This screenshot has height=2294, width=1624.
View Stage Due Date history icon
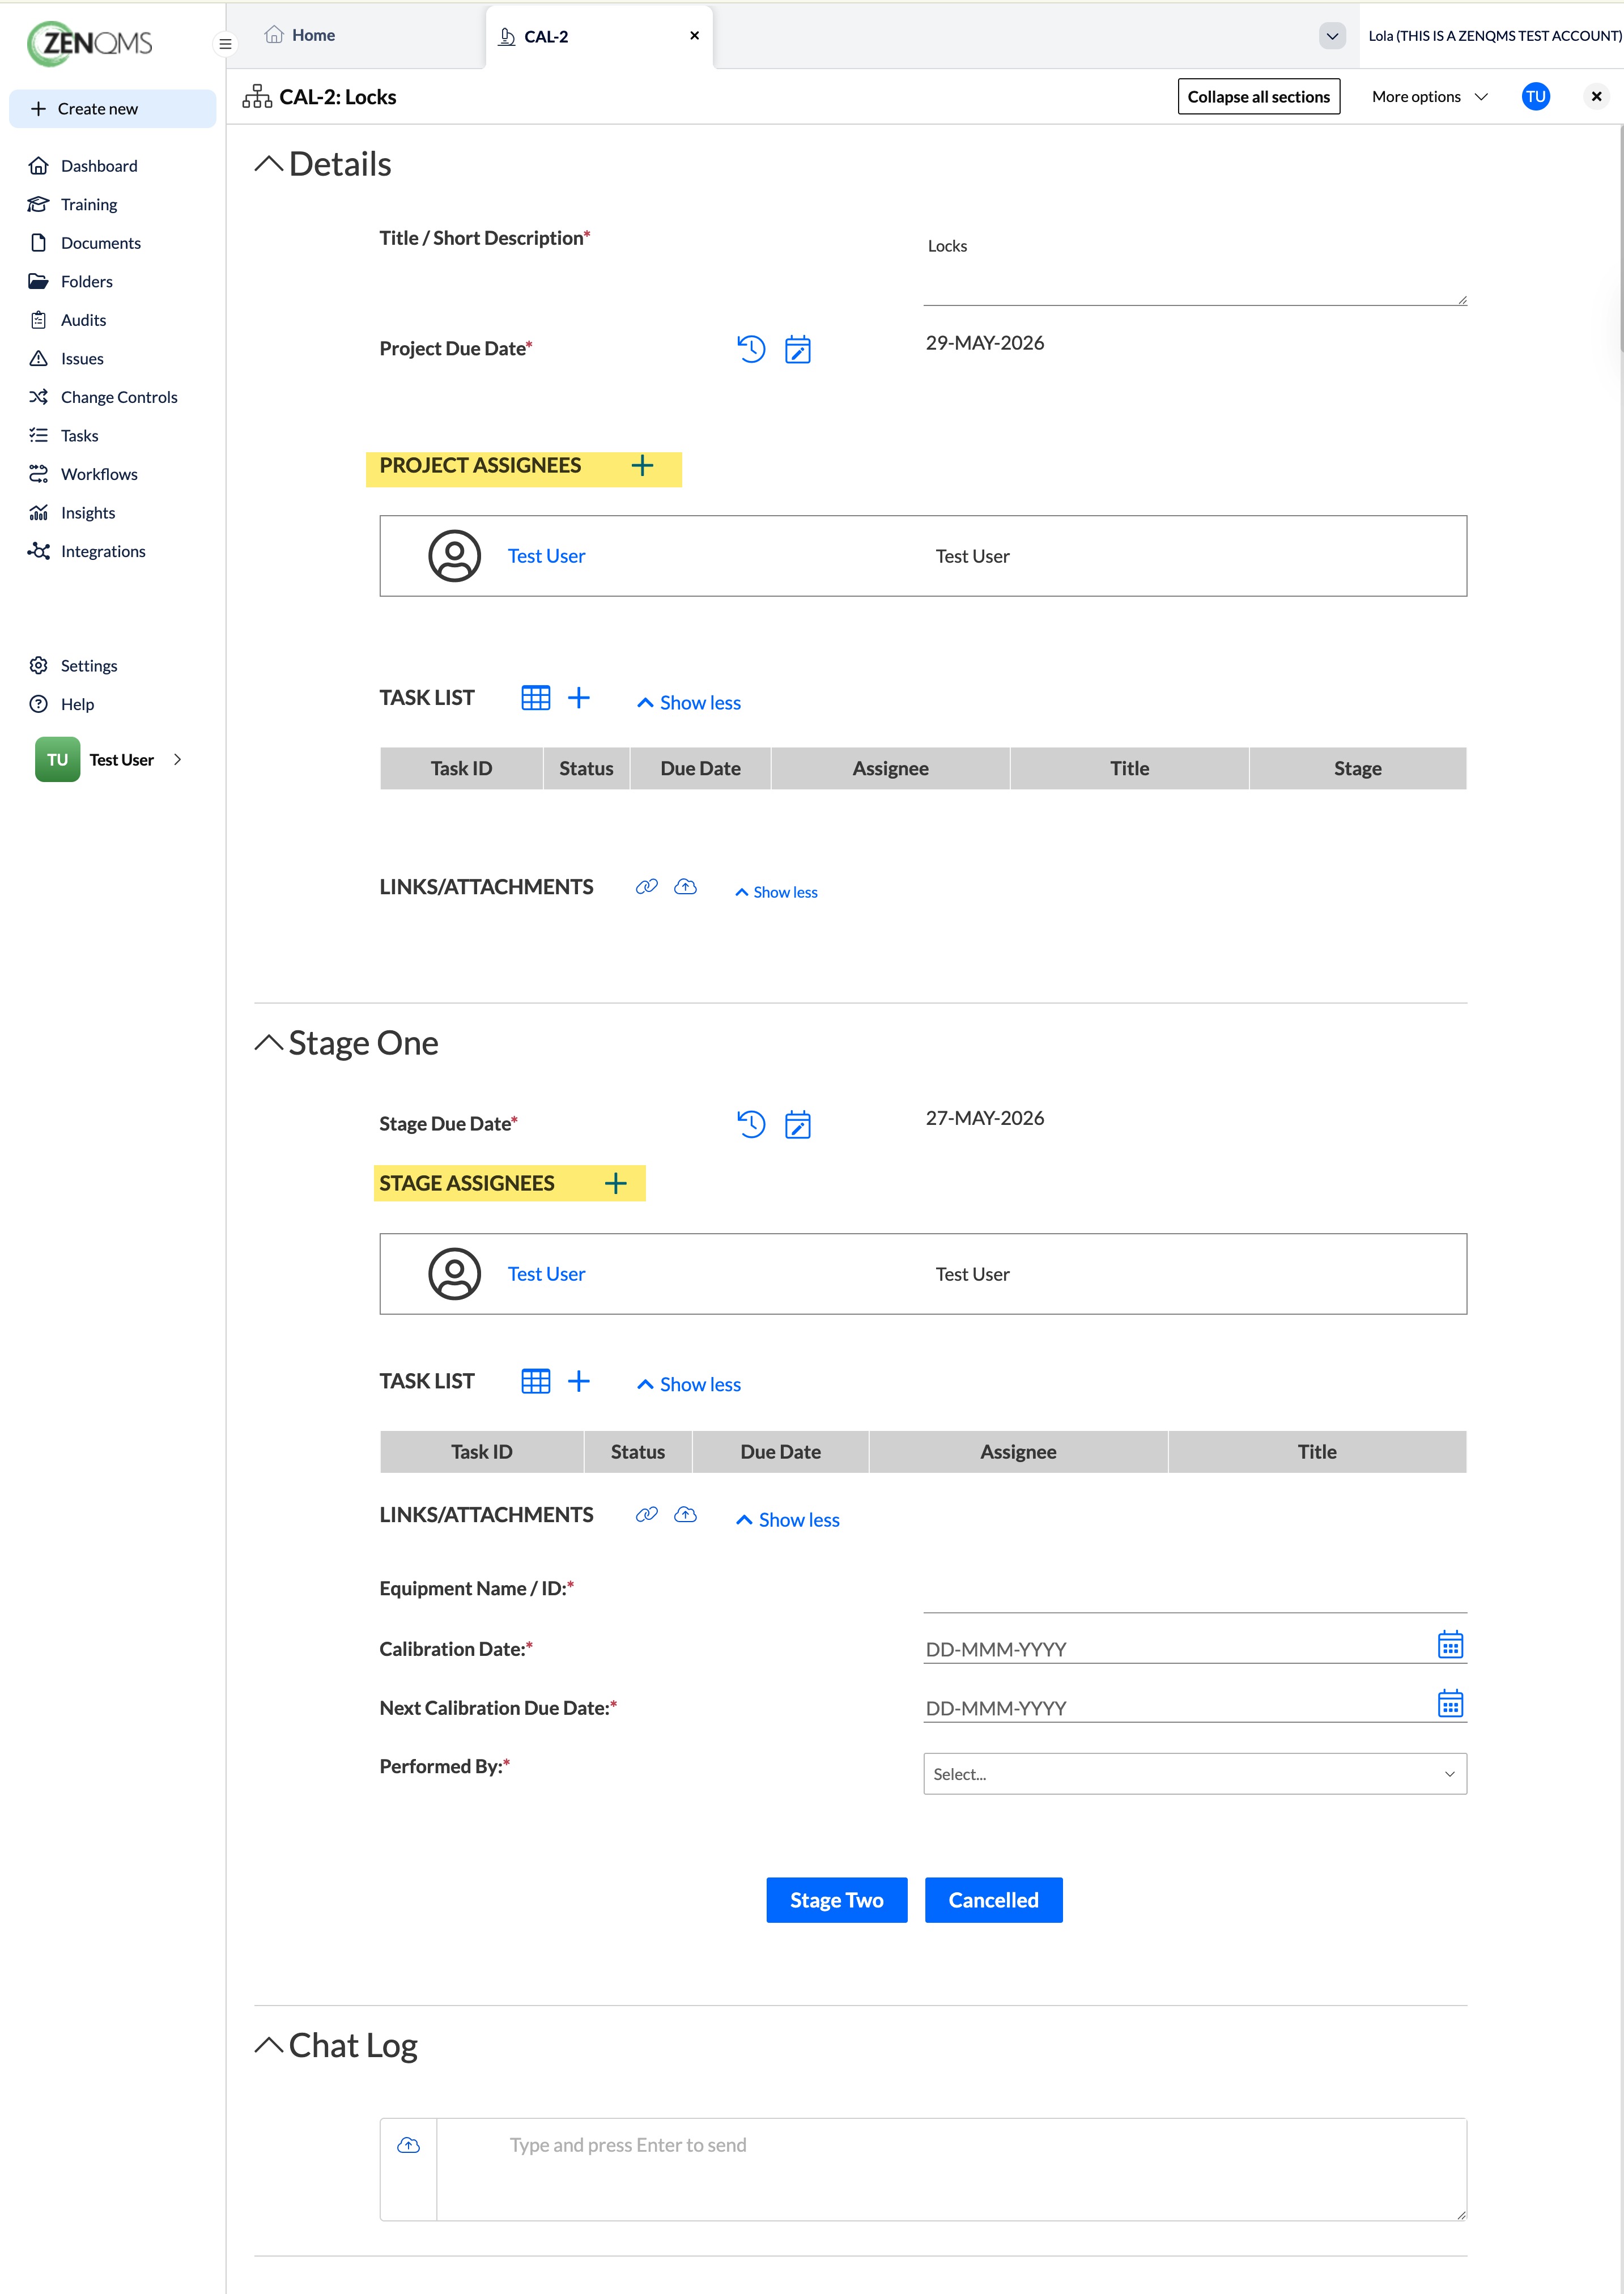(751, 1124)
